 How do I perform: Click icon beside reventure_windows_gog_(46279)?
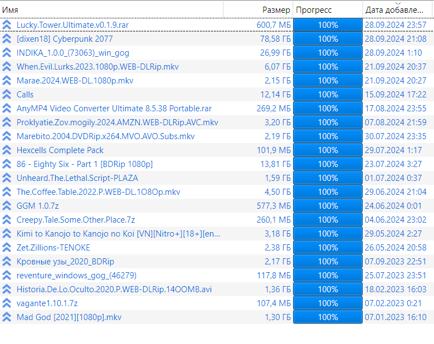coord(7,276)
